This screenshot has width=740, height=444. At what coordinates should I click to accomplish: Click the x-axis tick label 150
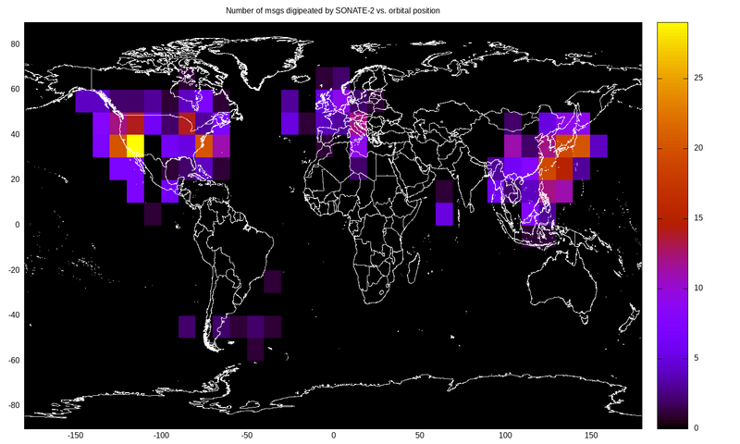tap(590, 436)
